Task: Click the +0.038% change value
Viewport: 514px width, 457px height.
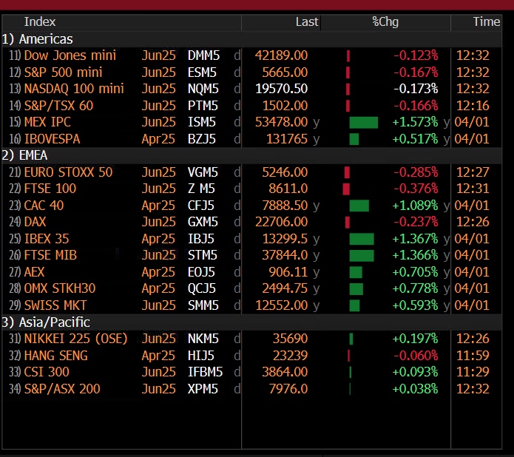Action: point(415,390)
